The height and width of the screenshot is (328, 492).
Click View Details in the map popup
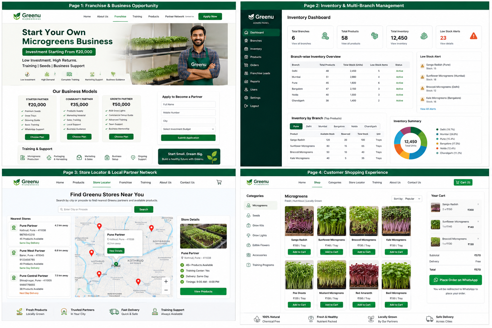click(x=116, y=251)
